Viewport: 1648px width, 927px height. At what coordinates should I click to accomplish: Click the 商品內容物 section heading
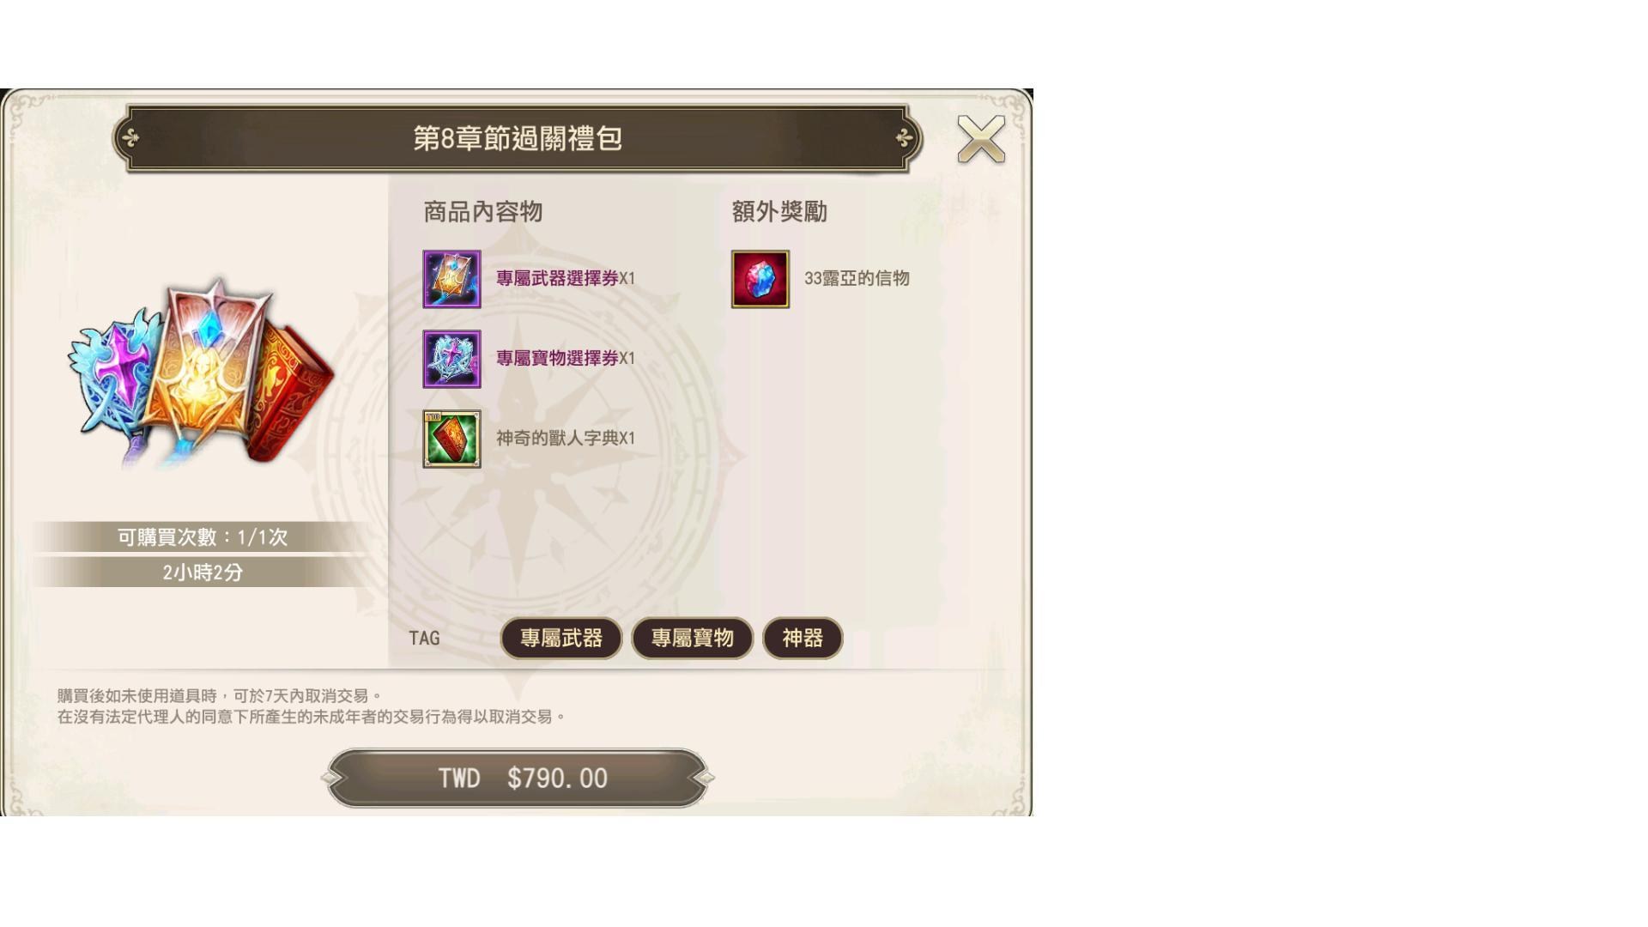483,212
